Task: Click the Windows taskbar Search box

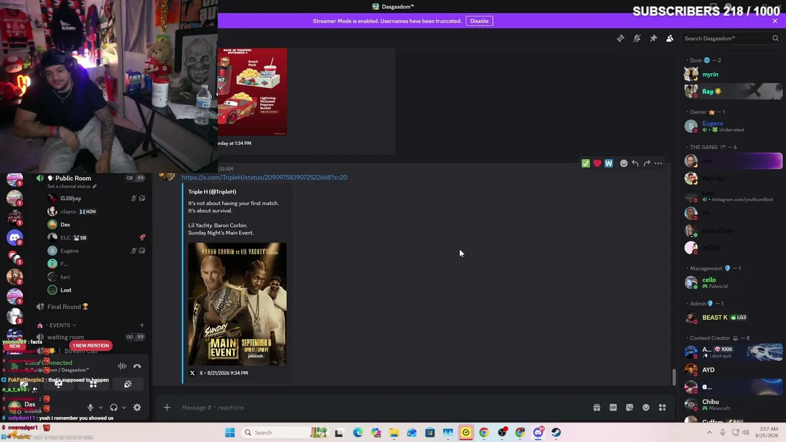Action: point(286,433)
